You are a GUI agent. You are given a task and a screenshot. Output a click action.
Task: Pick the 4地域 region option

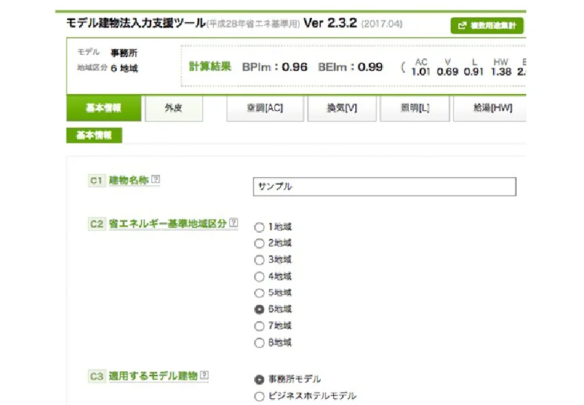click(x=259, y=277)
